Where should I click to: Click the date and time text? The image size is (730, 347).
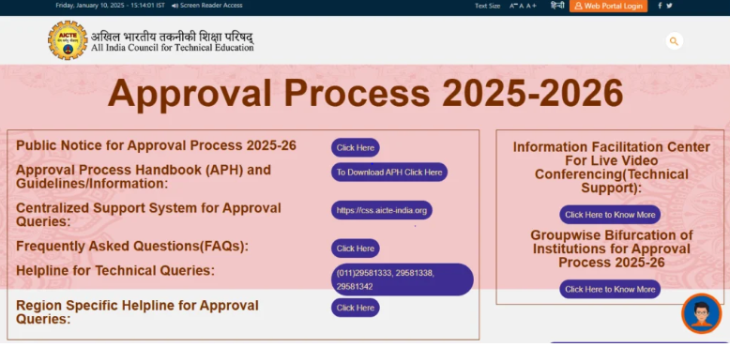point(110,6)
